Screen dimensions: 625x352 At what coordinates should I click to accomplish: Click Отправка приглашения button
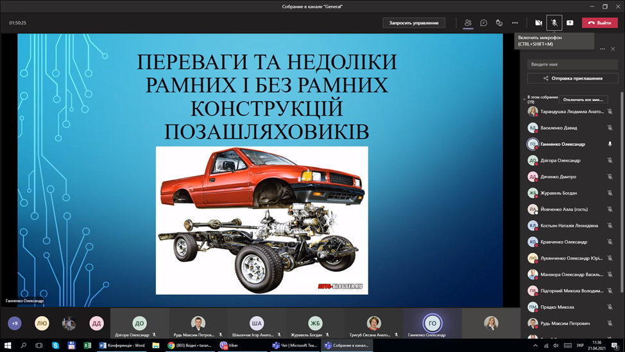click(x=572, y=78)
